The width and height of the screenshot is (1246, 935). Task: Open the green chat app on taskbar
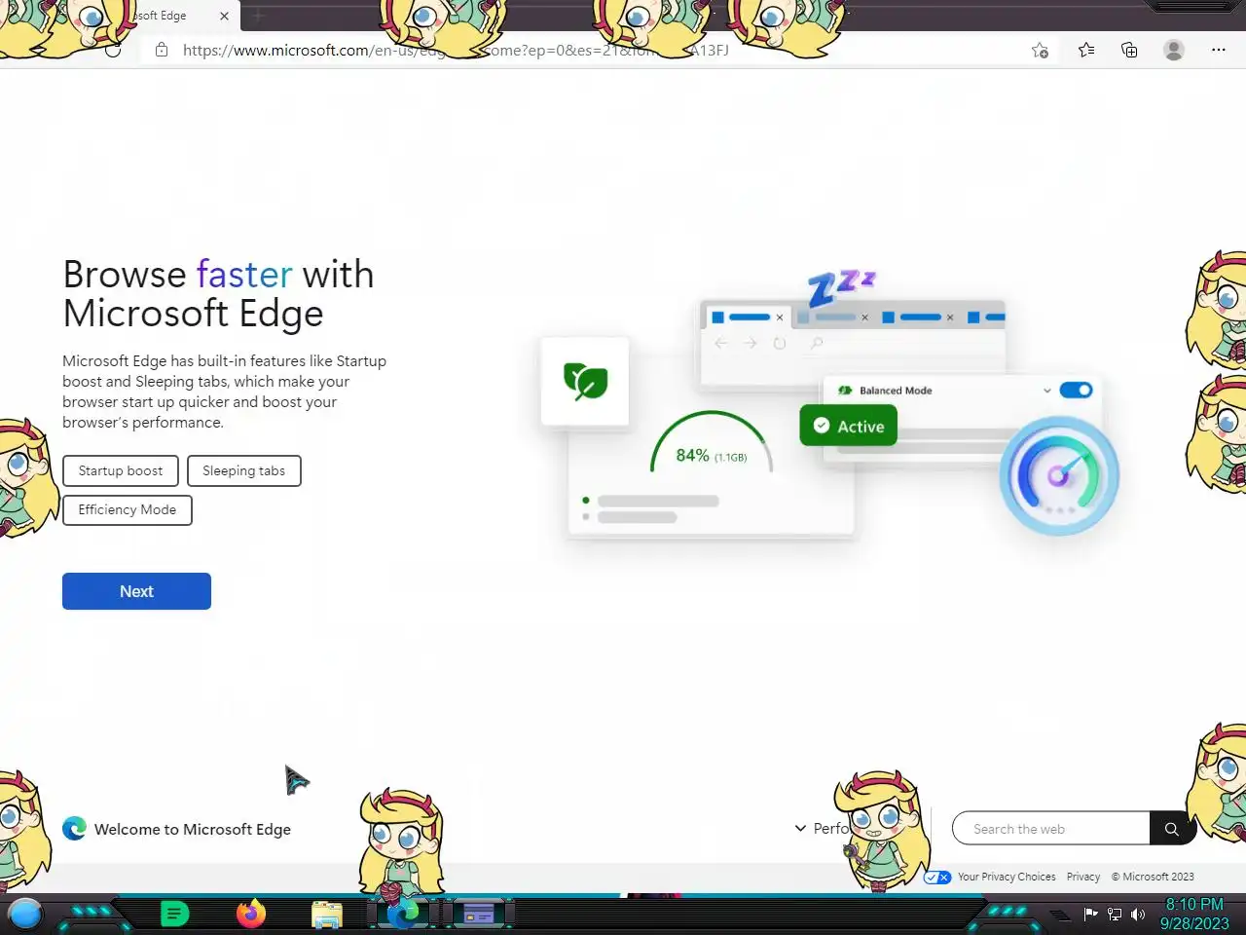pyautogui.click(x=174, y=915)
